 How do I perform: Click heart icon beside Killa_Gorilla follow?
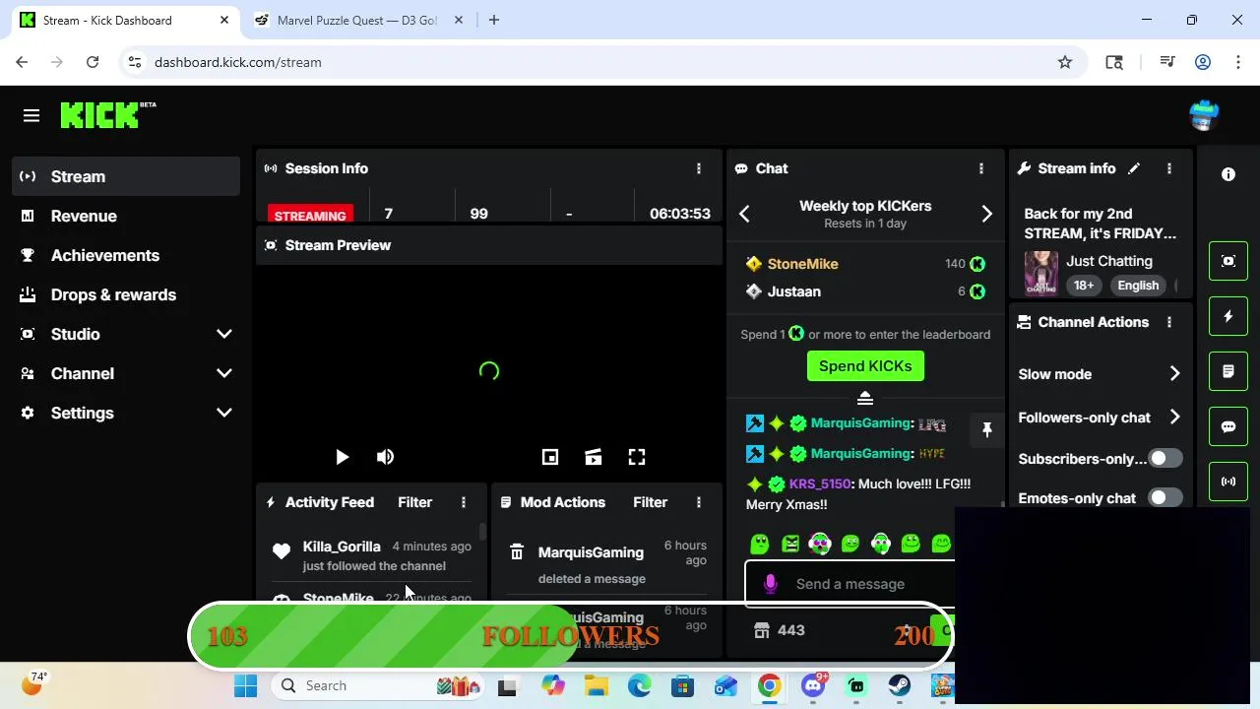tap(282, 551)
